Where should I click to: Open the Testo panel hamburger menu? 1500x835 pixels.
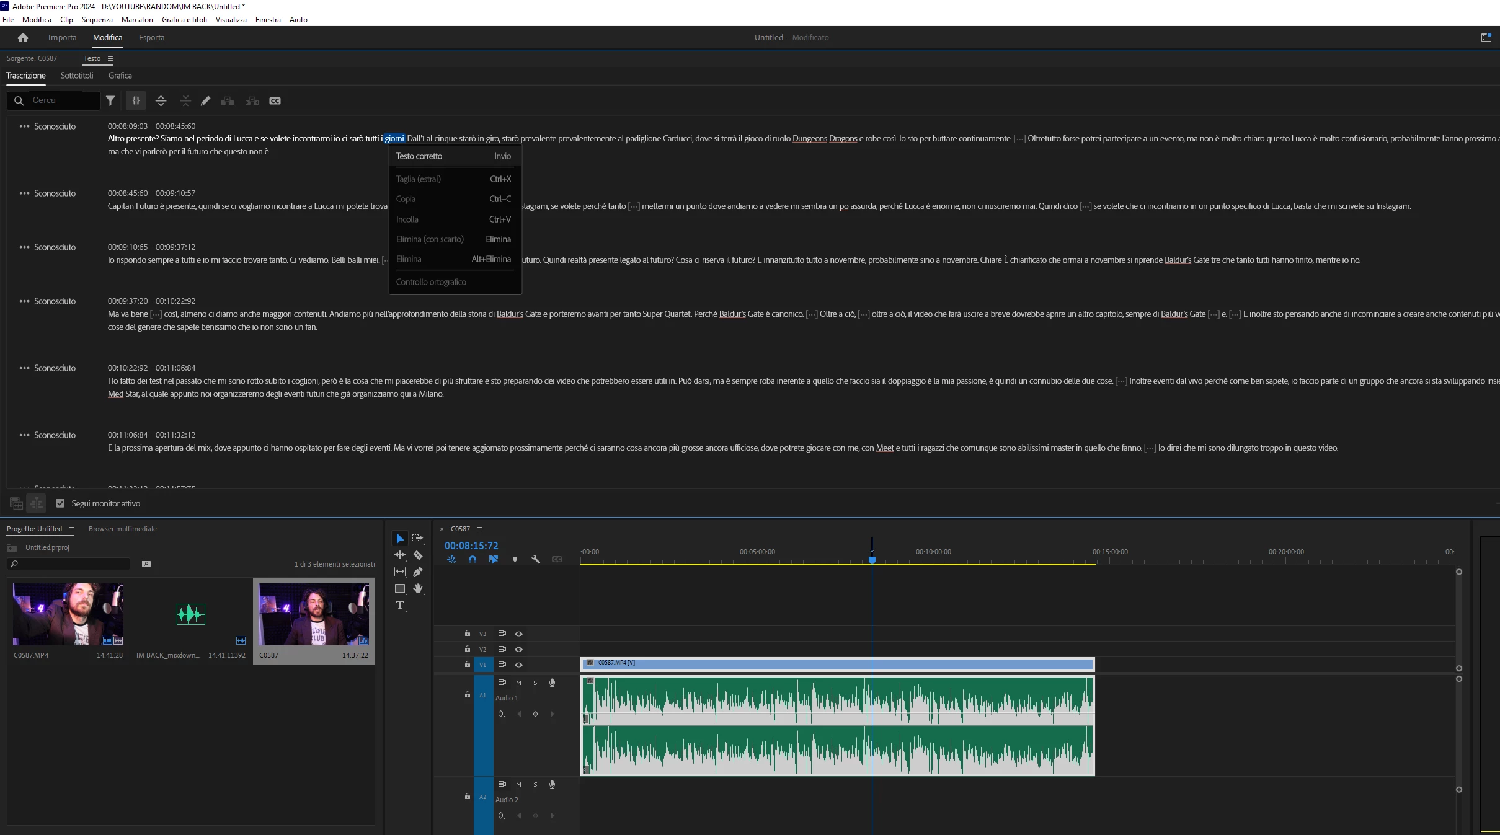[110, 58]
